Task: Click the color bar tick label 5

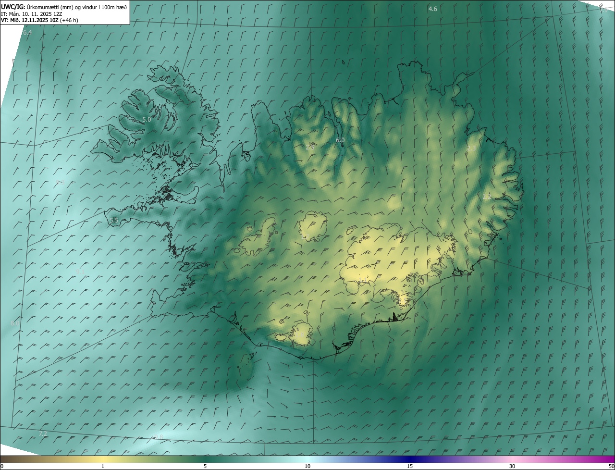Action: (x=205, y=466)
